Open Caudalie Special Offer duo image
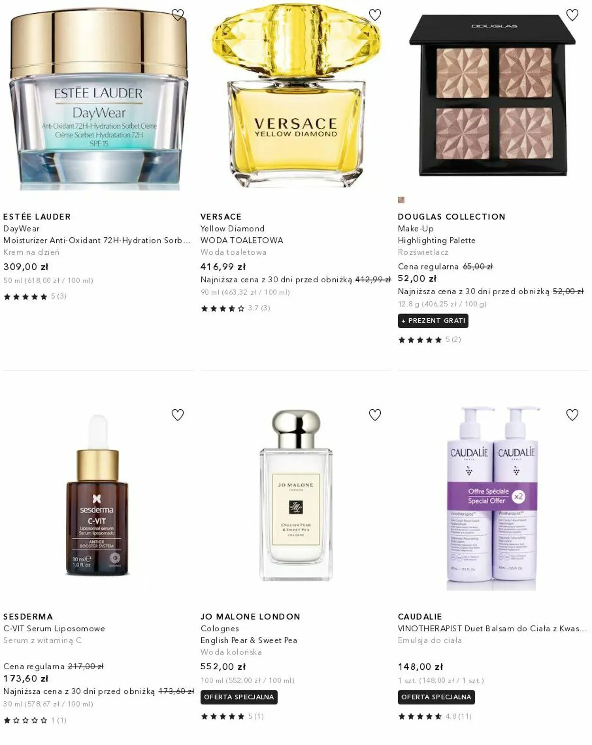 point(493,497)
